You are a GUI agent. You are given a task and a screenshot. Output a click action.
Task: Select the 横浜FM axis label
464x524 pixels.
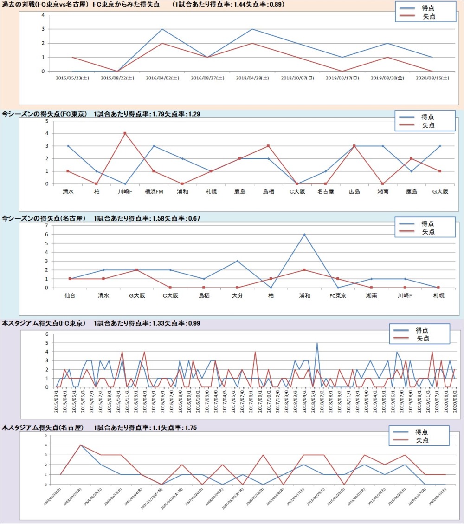(154, 191)
